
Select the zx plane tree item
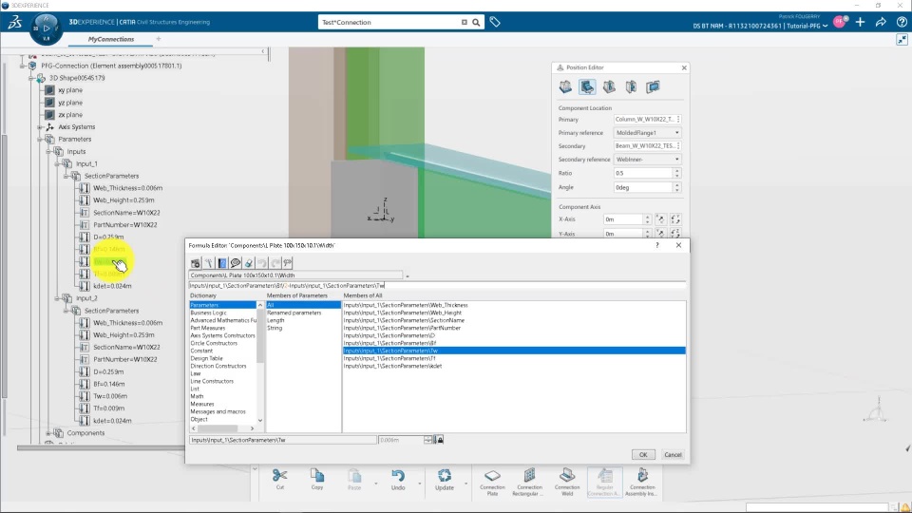(x=69, y=115)
